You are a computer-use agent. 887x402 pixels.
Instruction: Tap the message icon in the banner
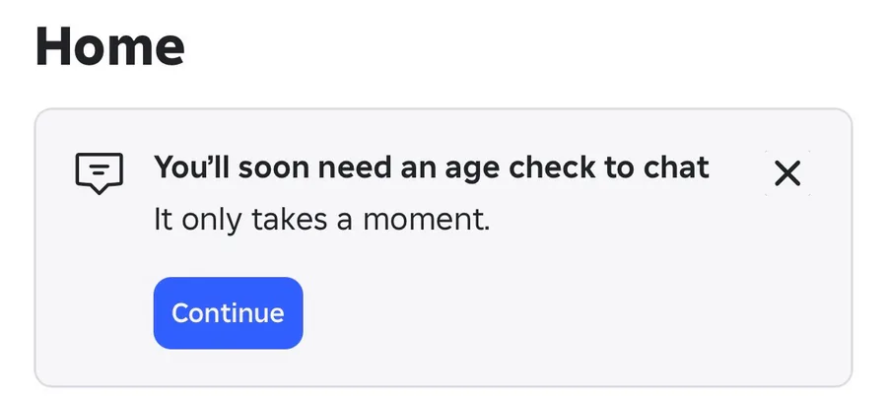pyautogui.click(x=100, y=173)
